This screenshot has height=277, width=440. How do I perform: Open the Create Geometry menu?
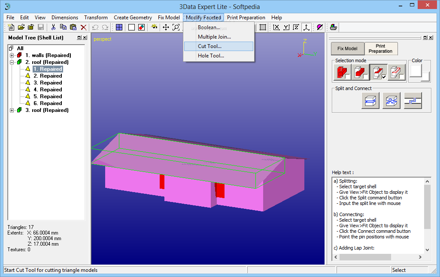point(133,18)
